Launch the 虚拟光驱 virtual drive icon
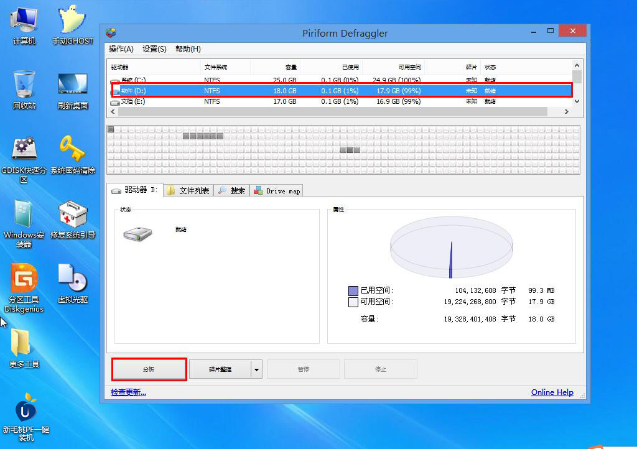Screen dimensions: 637x449 72,279
